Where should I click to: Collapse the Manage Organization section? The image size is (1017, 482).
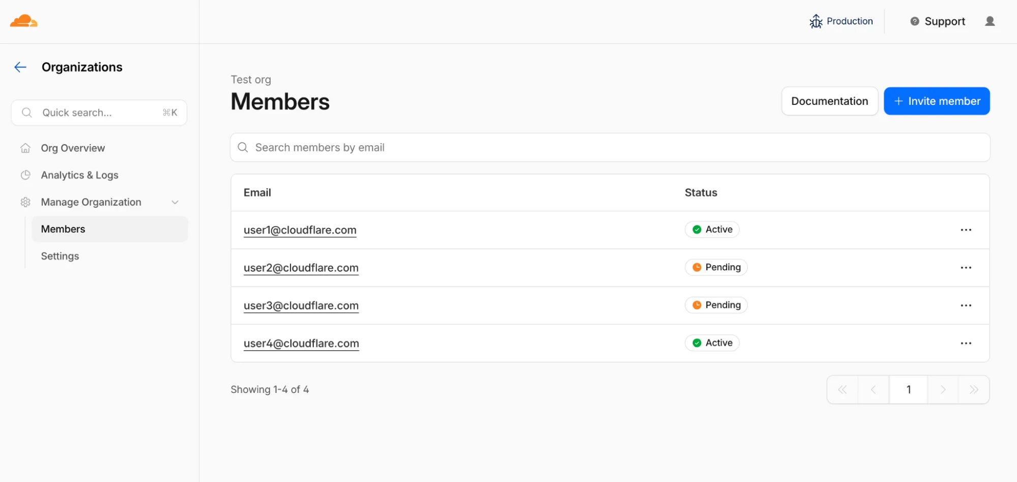pyautogui.click(x=175, y=202)
